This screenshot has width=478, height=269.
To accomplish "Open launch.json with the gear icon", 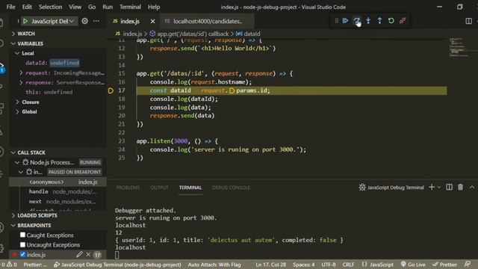I will [x=84, y=21].
